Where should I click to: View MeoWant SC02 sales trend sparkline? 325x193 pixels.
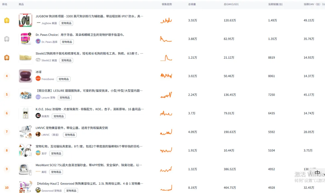click(x=166, y=169)
